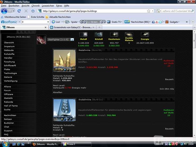Open the StarFighter [1:1:5] planet dropdown
Screen dimensions: 196x147
pos(61,39)
